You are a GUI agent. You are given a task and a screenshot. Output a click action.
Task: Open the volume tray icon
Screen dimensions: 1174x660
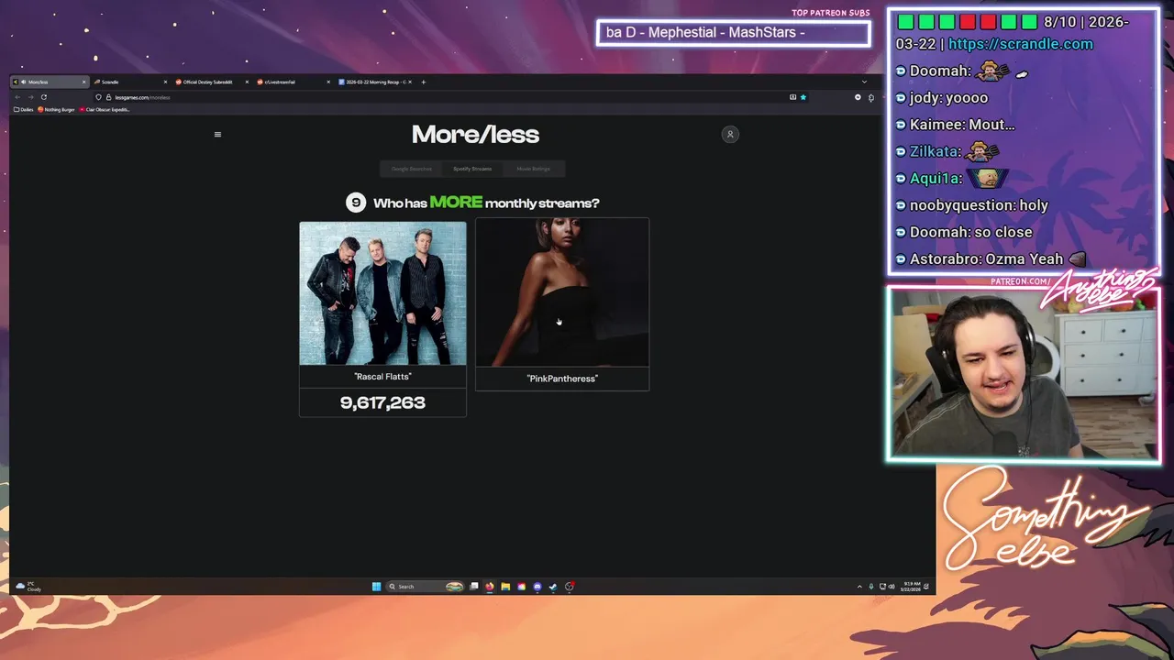coord(892,587)
